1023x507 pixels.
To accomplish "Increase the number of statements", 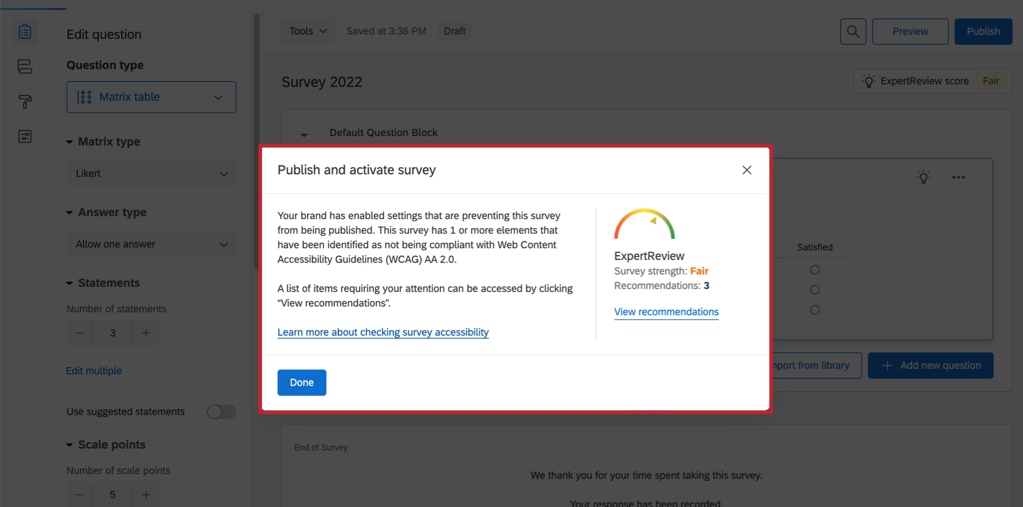I will 146,333.
